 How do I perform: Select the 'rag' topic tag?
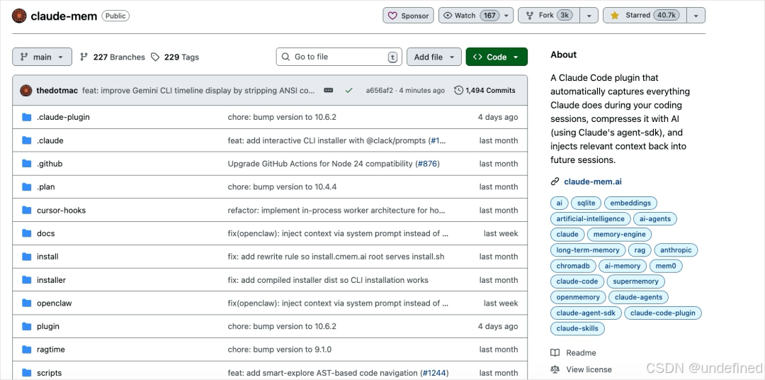[x=640, y=250]
